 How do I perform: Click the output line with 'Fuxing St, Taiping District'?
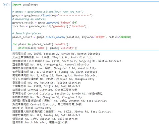click(x=46, y=83)
